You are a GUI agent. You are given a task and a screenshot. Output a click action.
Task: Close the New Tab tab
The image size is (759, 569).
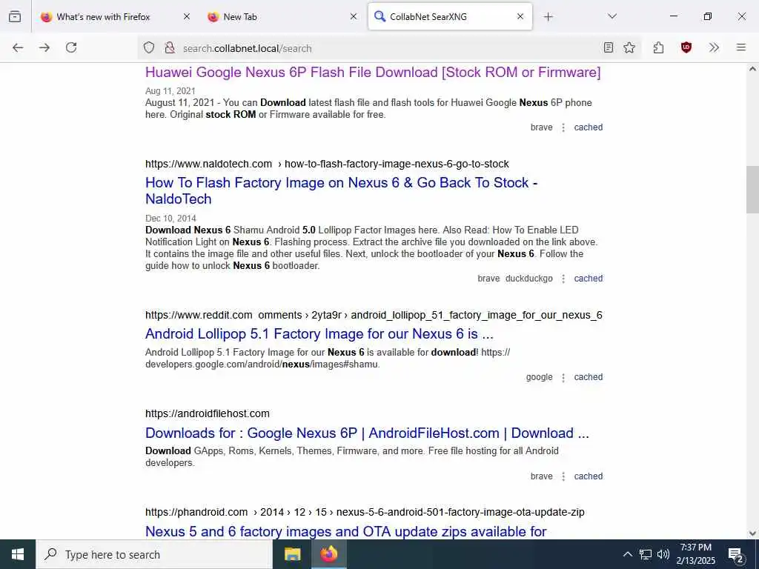[354, 16]
